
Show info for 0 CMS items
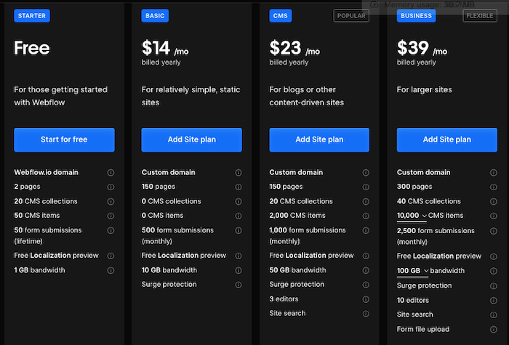coord(239,216)
